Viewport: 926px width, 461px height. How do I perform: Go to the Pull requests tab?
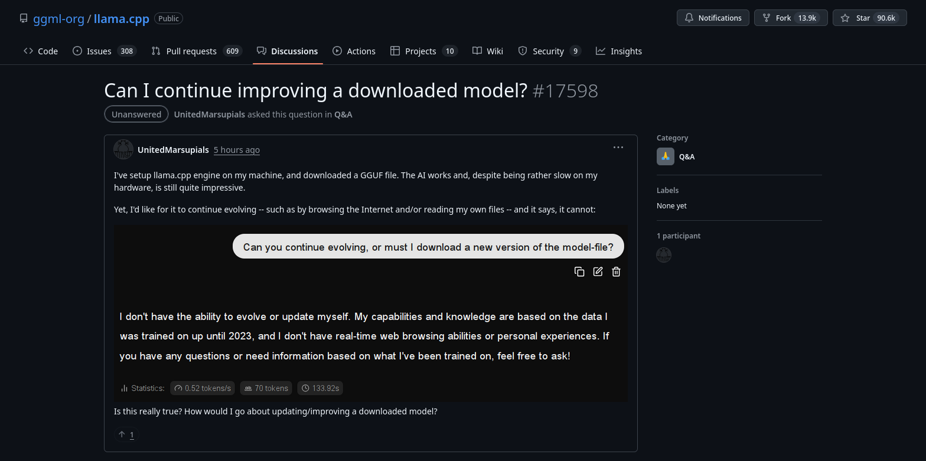point(197,51)
